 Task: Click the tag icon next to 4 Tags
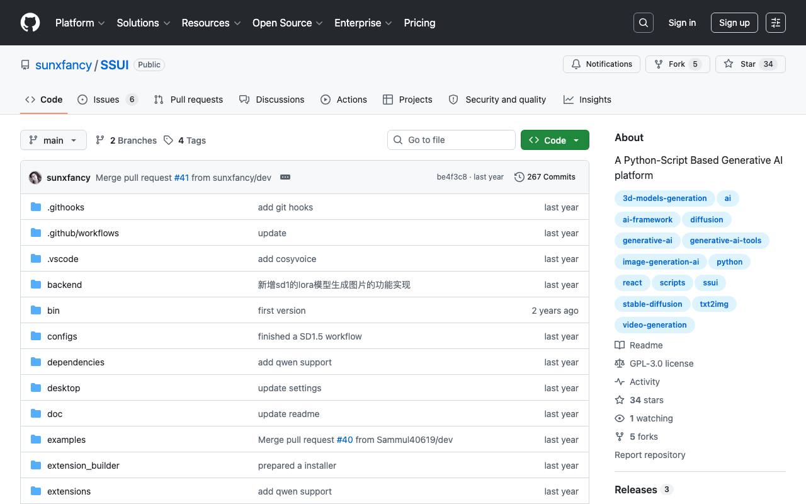pos(168,140)
